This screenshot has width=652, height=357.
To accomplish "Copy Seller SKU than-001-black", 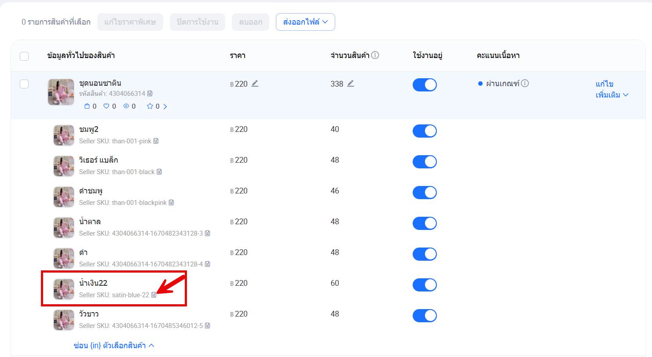I will pyautogui.click(x=159, y=172).
